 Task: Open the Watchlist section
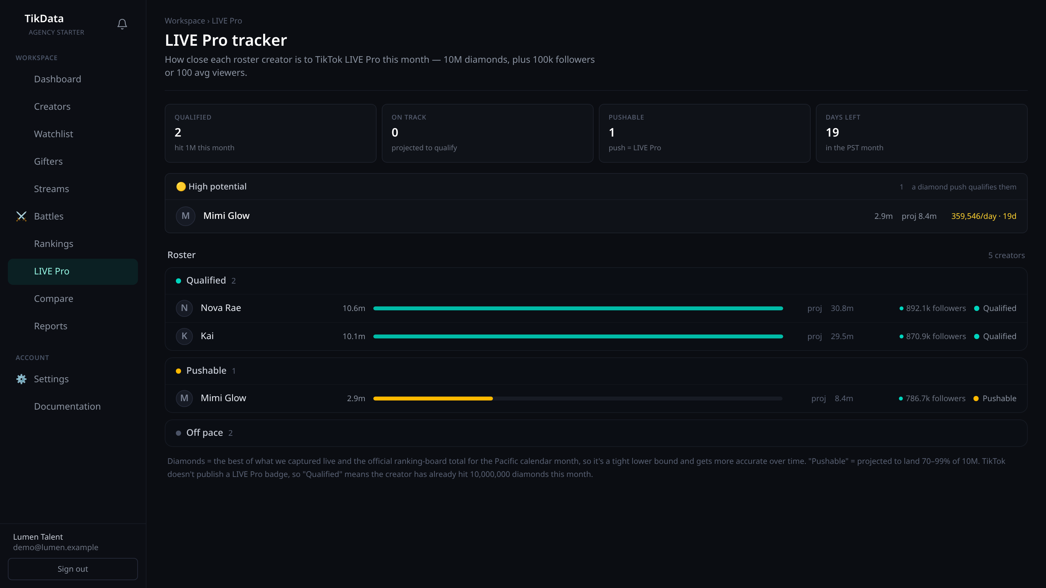tap(73, 134)
